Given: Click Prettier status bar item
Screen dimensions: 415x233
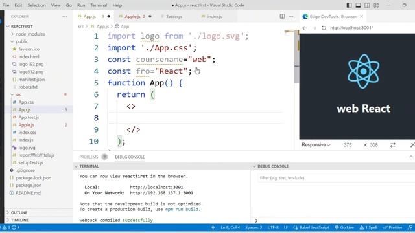Looking at the screenshot, I should [393, 227].
